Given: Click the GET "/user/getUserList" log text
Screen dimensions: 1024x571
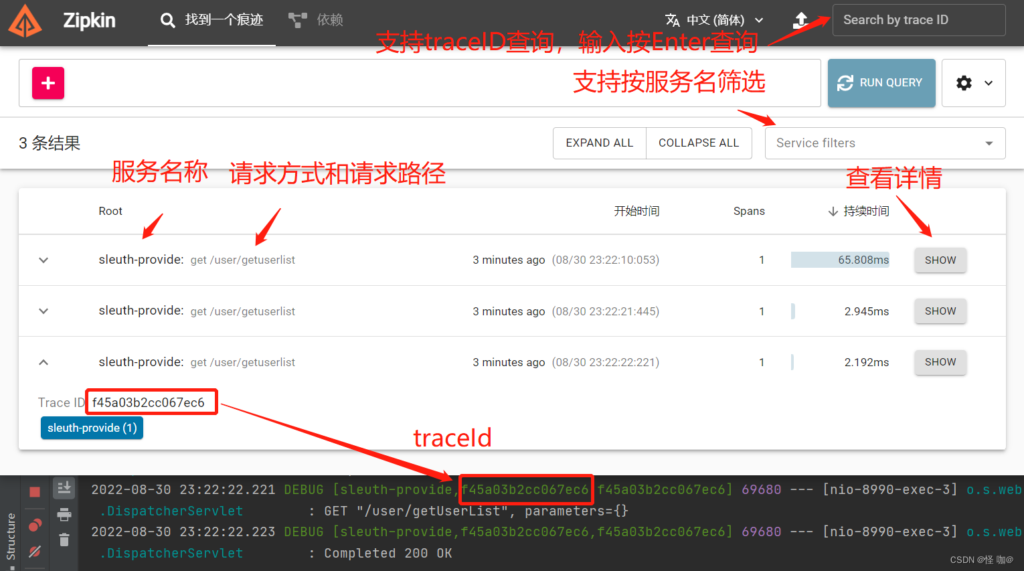Looking at the screenshot, I should coord(420,511).
